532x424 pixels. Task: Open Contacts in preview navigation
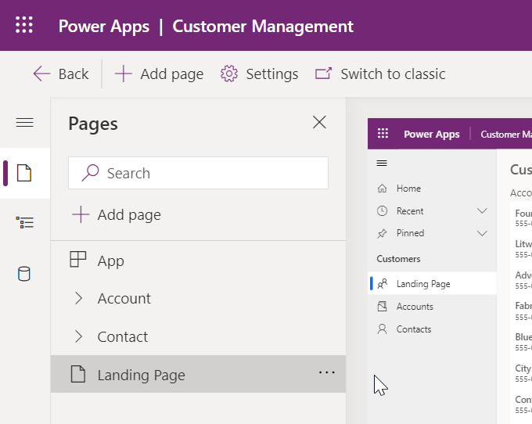tap(432, 329)
